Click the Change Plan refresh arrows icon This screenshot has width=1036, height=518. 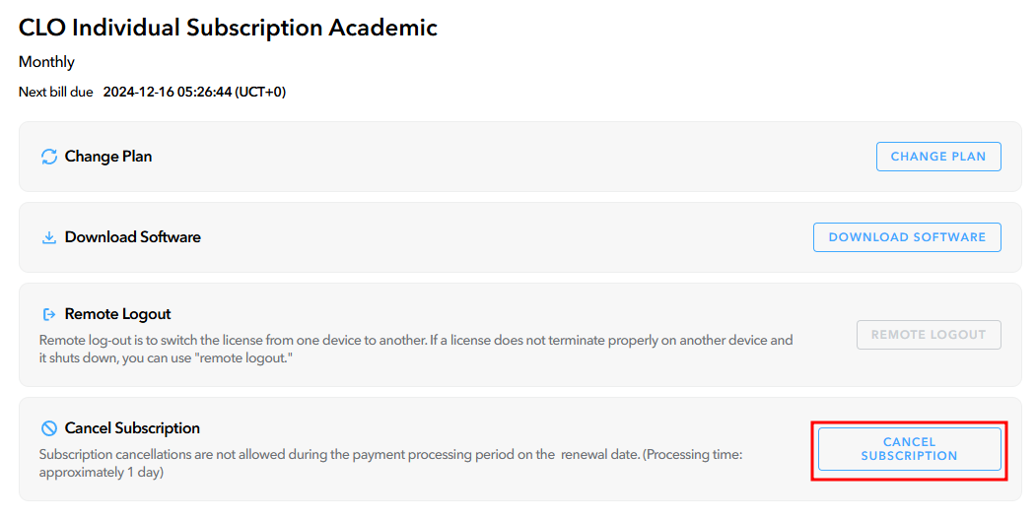[x=49, y=157]
